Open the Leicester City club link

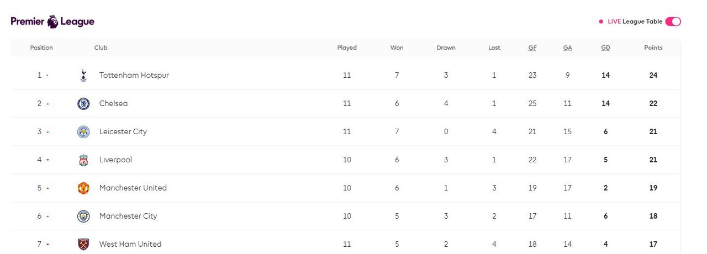tap(123, 131)
